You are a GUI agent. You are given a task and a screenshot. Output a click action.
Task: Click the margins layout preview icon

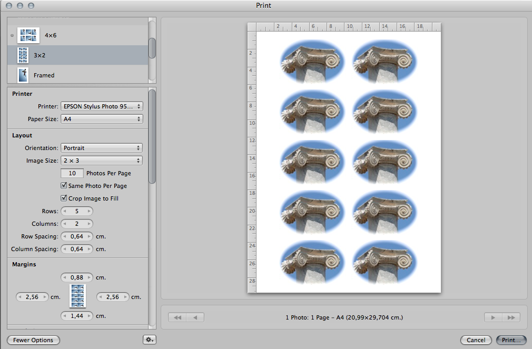coord(78,296)
